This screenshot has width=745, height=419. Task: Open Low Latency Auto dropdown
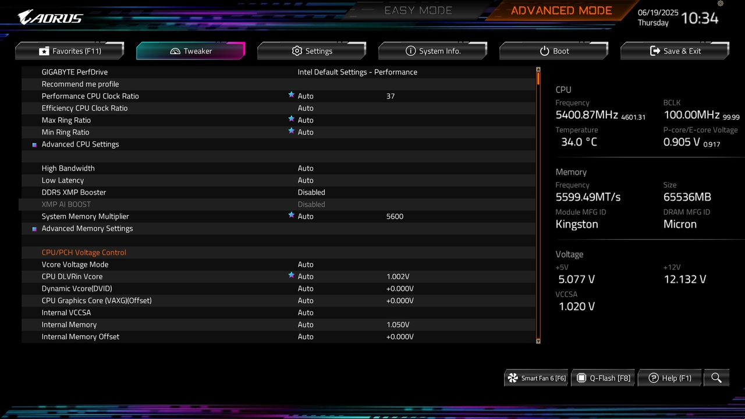pyautogui.click(x=306, y=180)
